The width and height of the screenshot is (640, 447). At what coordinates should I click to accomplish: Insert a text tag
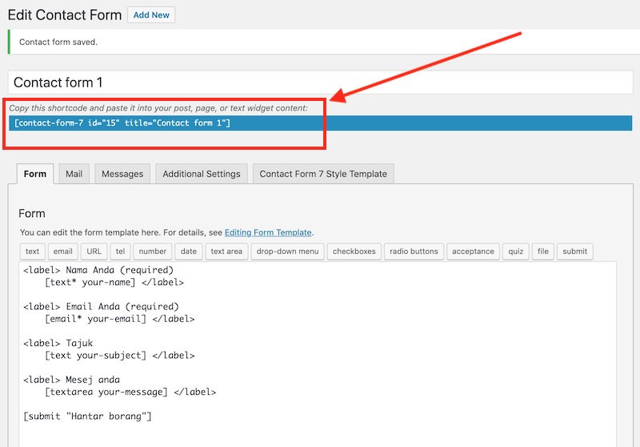coord(32,252)
